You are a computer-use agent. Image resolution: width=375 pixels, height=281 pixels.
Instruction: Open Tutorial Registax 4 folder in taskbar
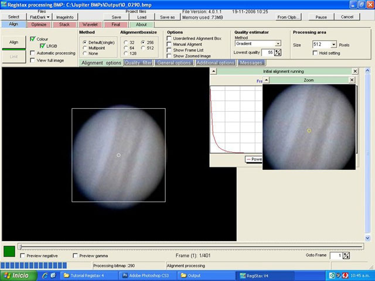[x=86, y=275]
